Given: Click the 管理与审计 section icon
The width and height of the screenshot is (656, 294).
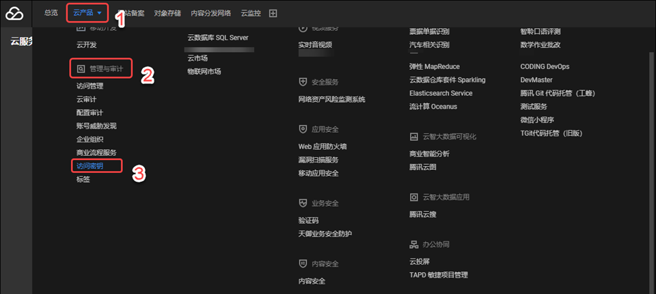Looking at the screenshot, I should point(81,69).
